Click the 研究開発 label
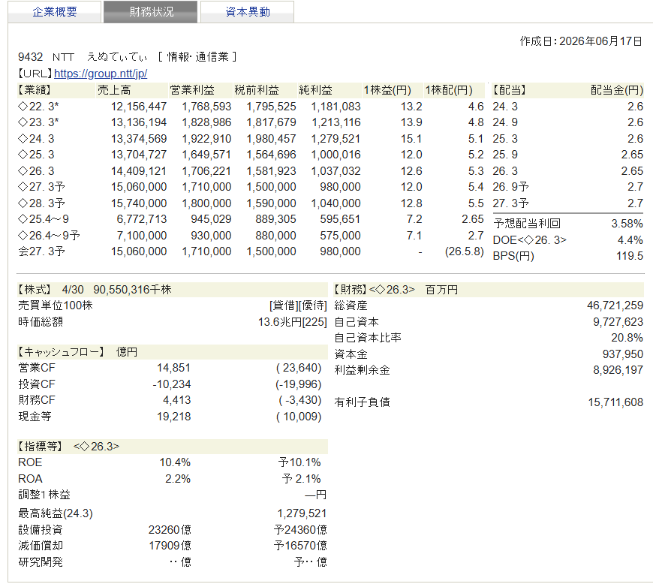This screenshot has height=584, width=653. click(x=41, y=562)
